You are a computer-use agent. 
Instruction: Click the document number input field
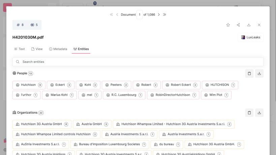click(140, 14)
